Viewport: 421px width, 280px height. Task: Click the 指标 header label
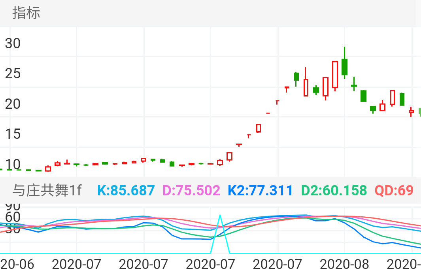pos(26,13)
